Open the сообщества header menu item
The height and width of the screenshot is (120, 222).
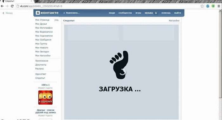pos(125,13)
